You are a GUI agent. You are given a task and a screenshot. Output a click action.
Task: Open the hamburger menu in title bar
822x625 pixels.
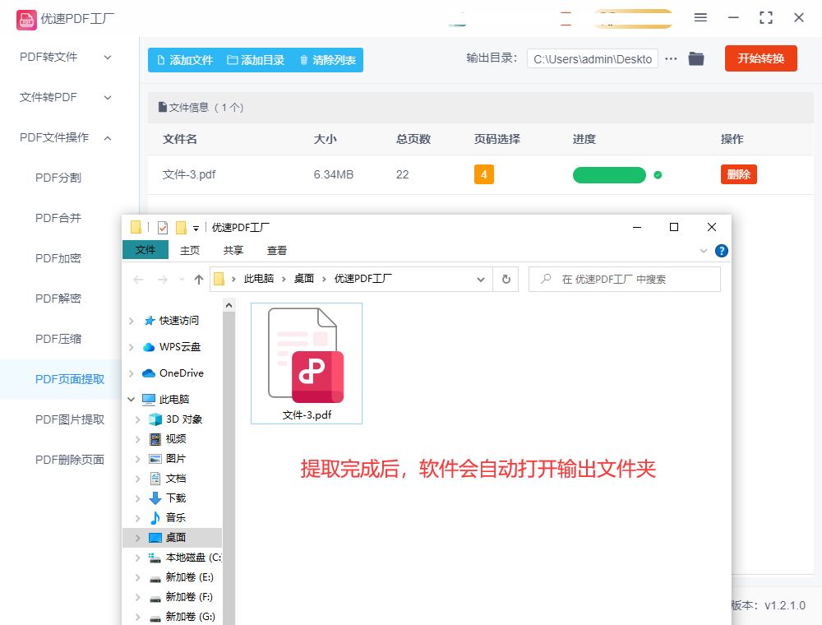pos(700,17)
